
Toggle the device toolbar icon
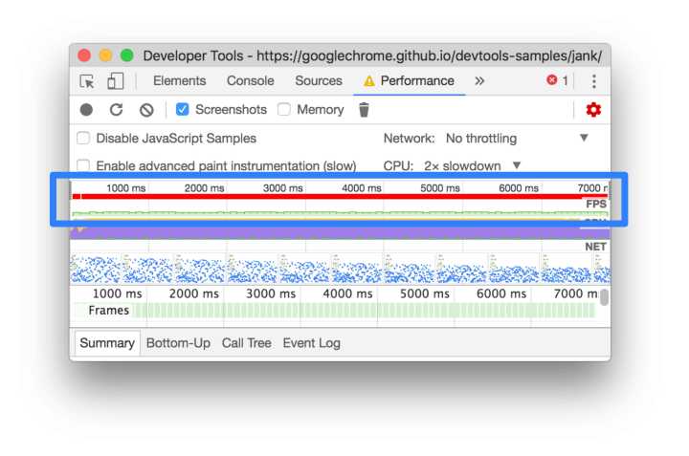pyautogui.click(x=116, y=81)
